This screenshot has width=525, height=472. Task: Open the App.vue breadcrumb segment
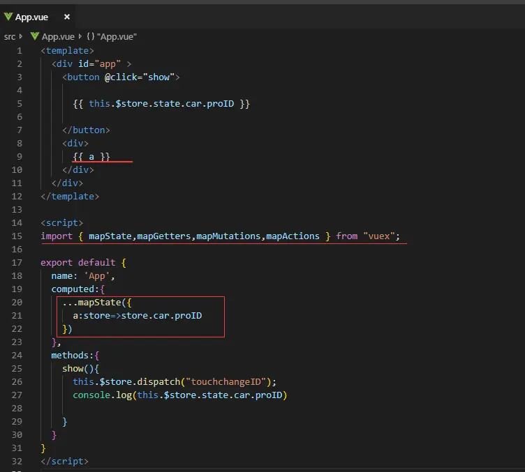coord(58,36)
